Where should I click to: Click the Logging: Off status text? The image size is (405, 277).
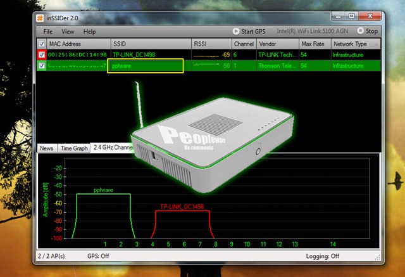[x=323, y=256]
